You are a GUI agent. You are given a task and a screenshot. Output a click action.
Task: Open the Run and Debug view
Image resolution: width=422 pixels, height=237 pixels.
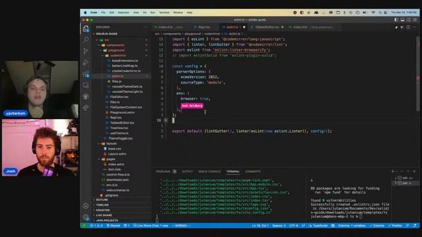[x=86, y=63]
